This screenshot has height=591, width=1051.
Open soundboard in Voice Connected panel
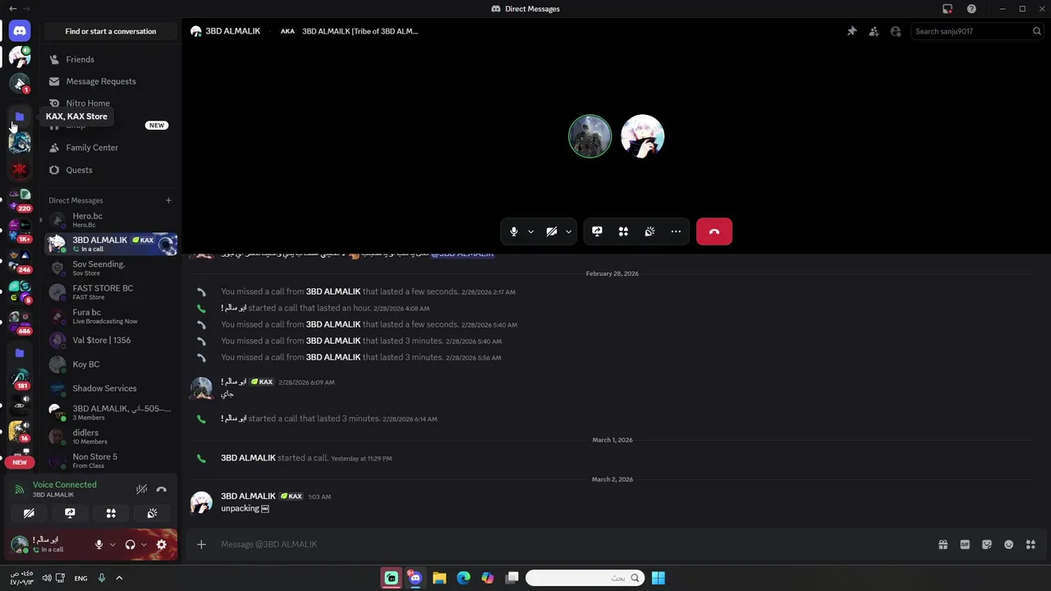[152, 513]
